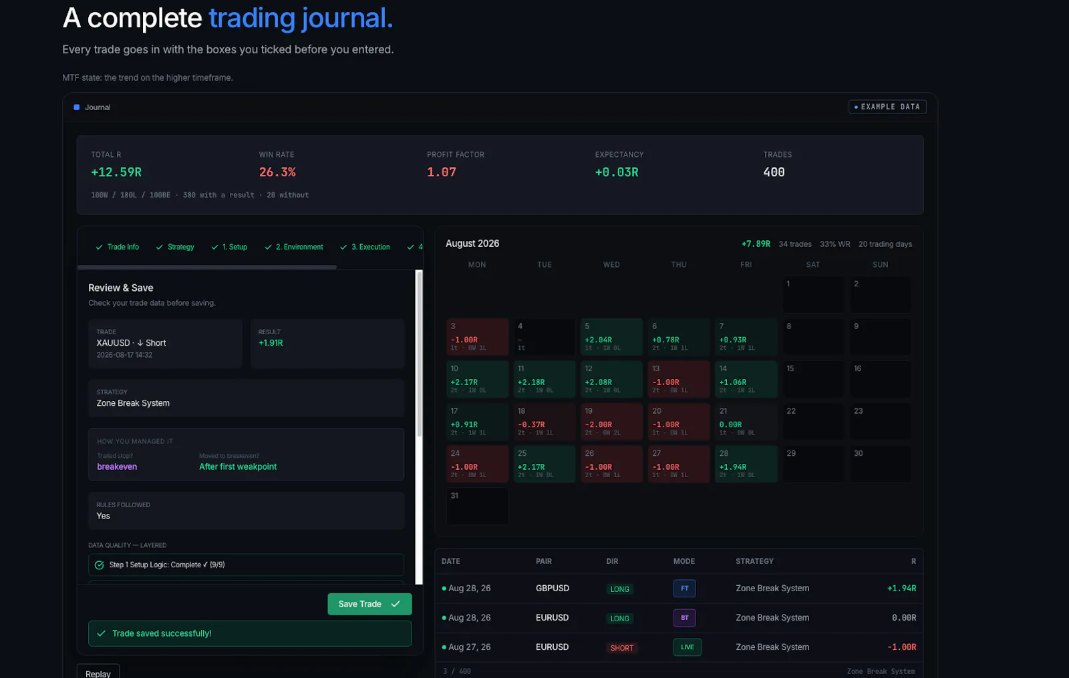Open the 3. Execution step tab
This screenshot has height=678, width=1069.
pyautogui.click(x=365, y=247)
